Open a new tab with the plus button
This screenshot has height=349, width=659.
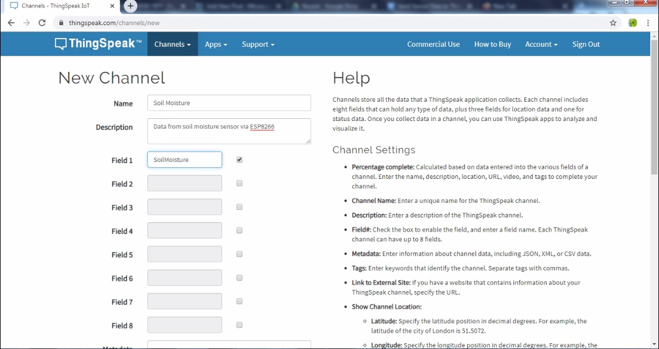pyautogui.click(x=130, y=6)
